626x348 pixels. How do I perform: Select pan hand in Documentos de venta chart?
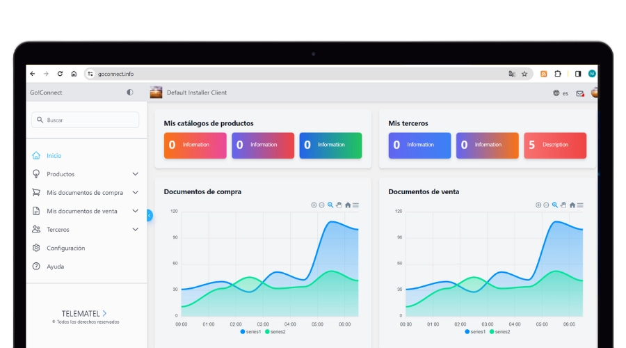(563, 205)
